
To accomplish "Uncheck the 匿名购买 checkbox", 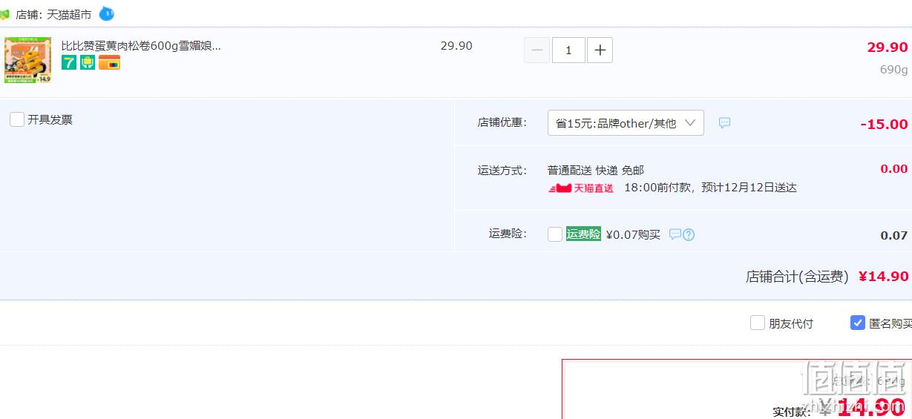I will coord(858,323).
